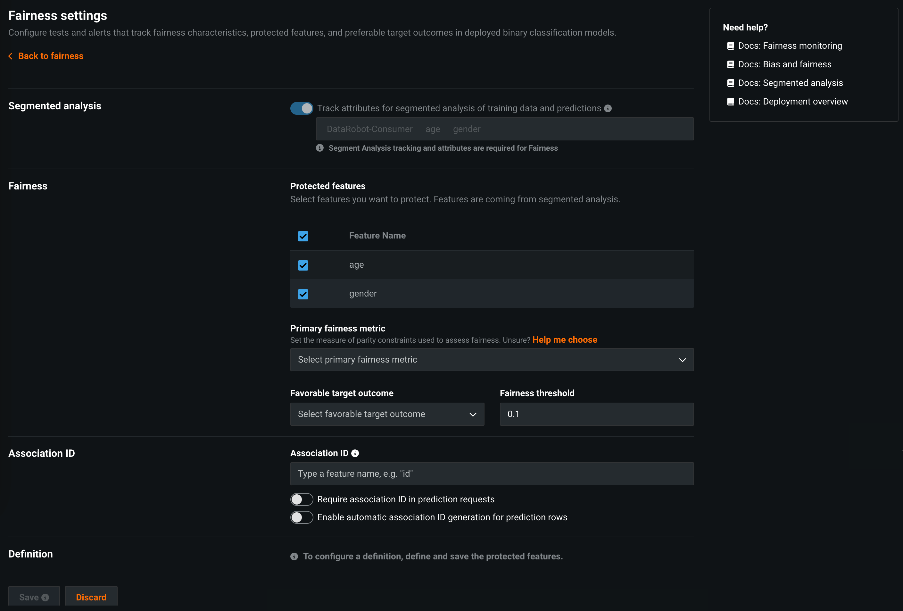903x611 pixels.
Task: Enable Require association ID in prediction requests
Action: pos(302,499)
